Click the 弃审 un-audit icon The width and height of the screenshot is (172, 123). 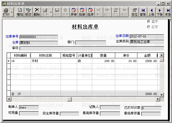point(74,12)
